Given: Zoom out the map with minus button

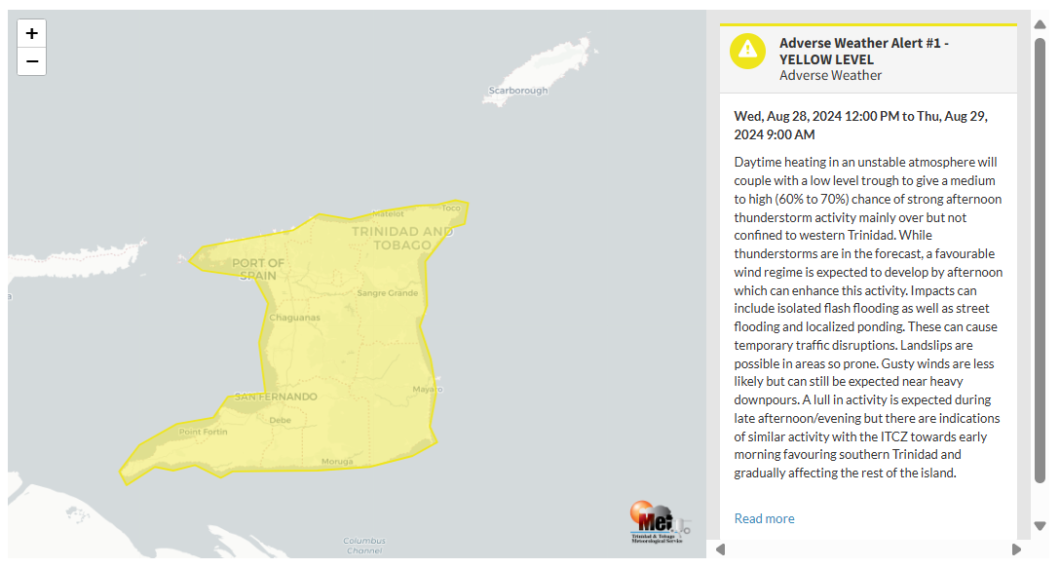Looking at the screenshot, I should (x=31, y=61).
